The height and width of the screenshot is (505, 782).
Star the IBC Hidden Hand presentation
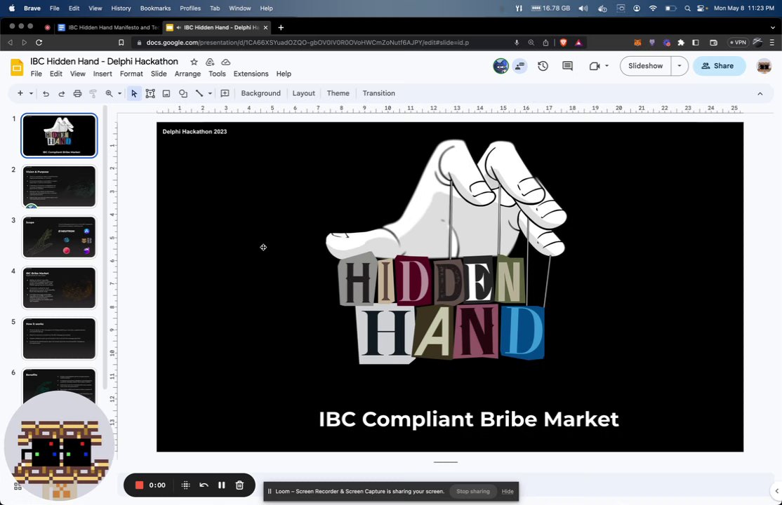194,62
